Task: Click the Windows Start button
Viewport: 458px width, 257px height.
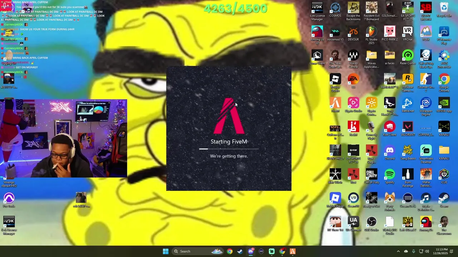Action: pyautogui.click(x=166, y=251)
